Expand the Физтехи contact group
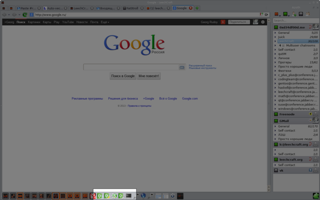 [x=275, y=71]
